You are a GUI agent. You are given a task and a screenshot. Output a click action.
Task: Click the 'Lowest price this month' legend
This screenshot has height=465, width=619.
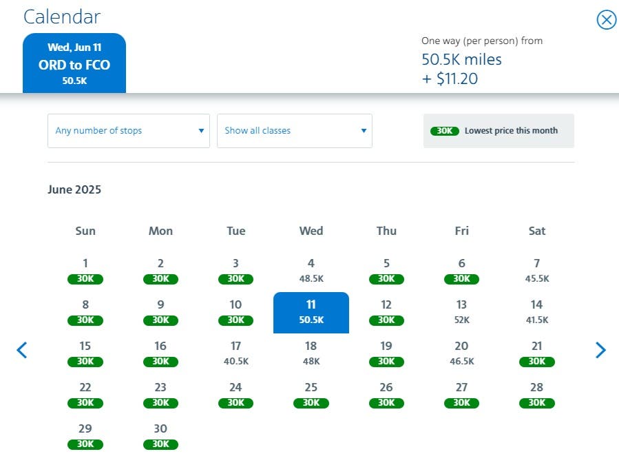(499, 131)
